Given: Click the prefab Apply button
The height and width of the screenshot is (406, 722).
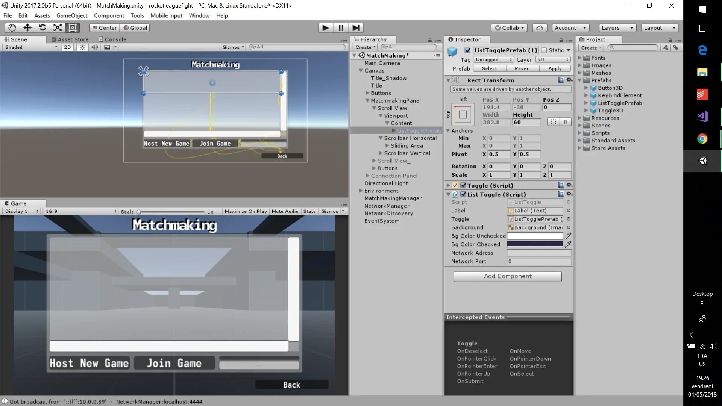Looking at the screenshot, I should [555, 68].
